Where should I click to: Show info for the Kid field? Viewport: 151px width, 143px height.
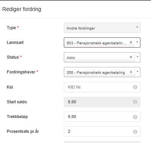point(135,87)
